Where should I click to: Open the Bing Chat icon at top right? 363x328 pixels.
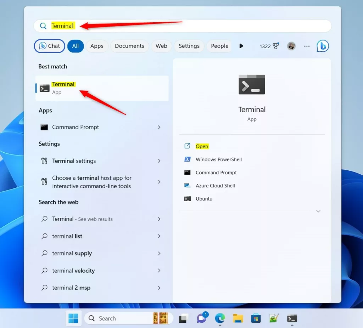pyautogui.click(x=323, y=46)
